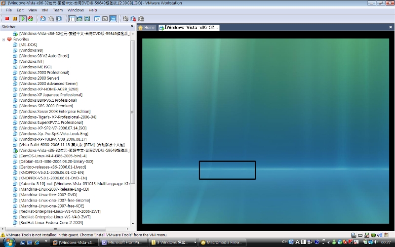
Task: Select the Windows-Vista-x86-32 tab
Action: pos(189,28)
